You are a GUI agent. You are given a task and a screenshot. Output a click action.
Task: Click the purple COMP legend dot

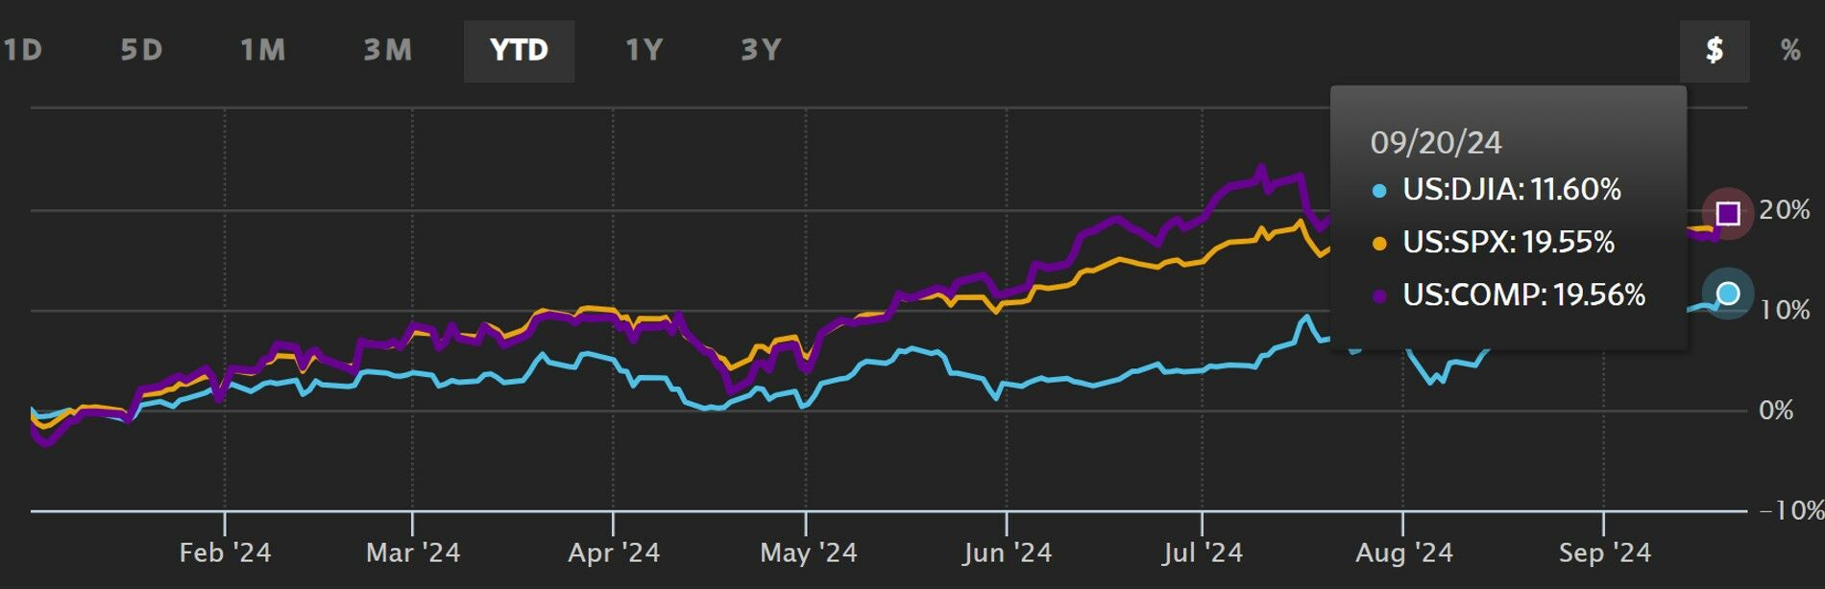pyautogui.click(x=1379, y=296)
